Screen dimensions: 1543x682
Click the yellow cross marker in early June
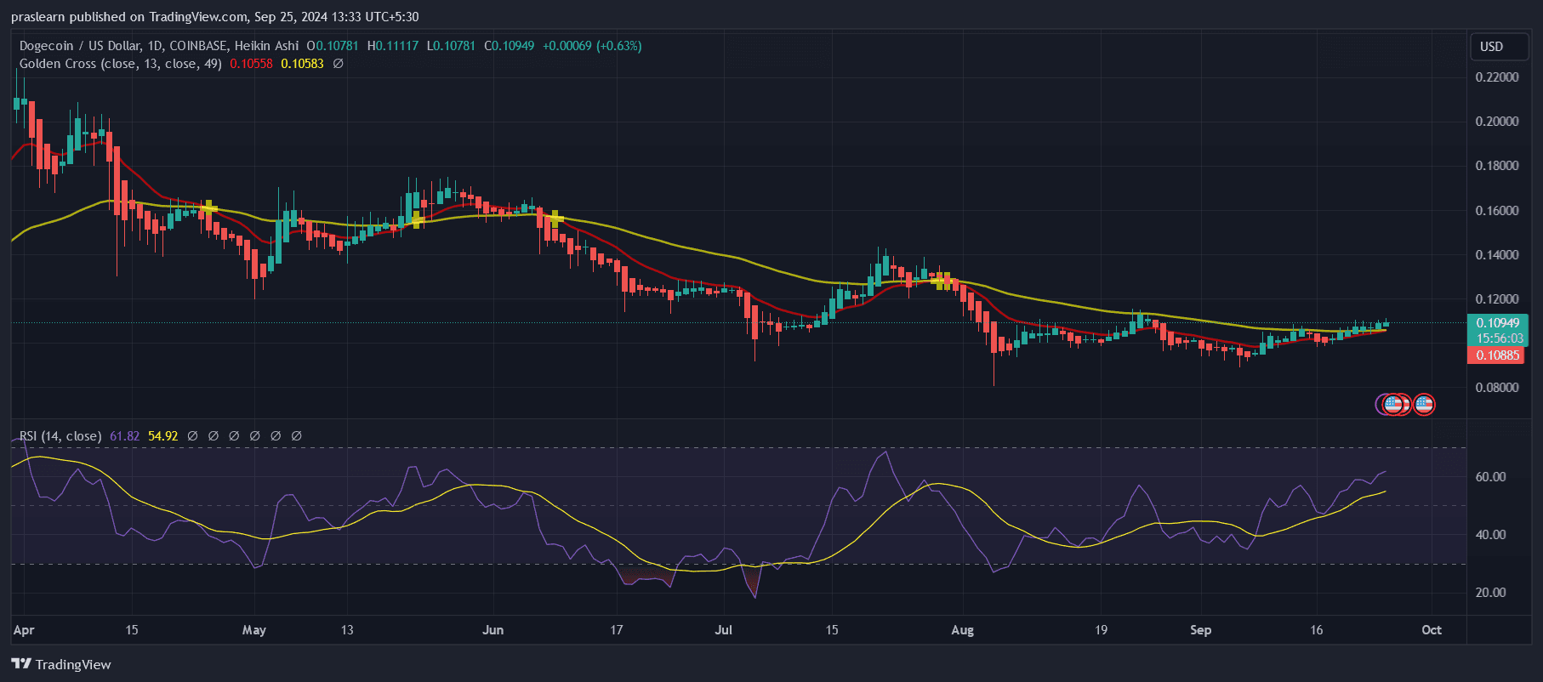(555, 219)
